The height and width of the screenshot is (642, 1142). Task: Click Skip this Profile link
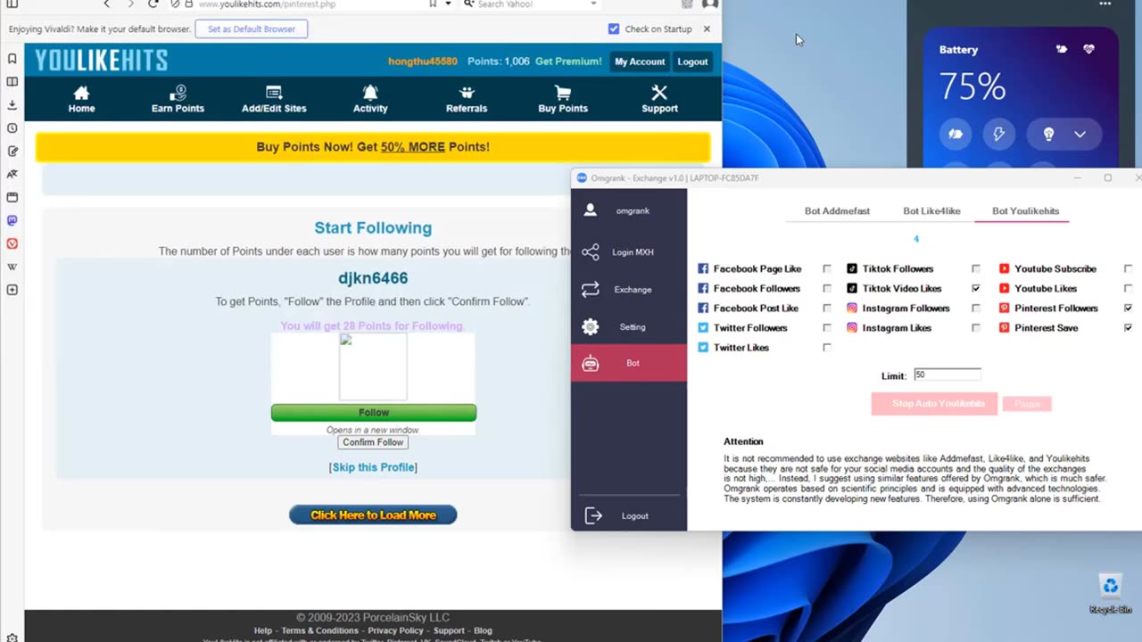tap(373, 467)
